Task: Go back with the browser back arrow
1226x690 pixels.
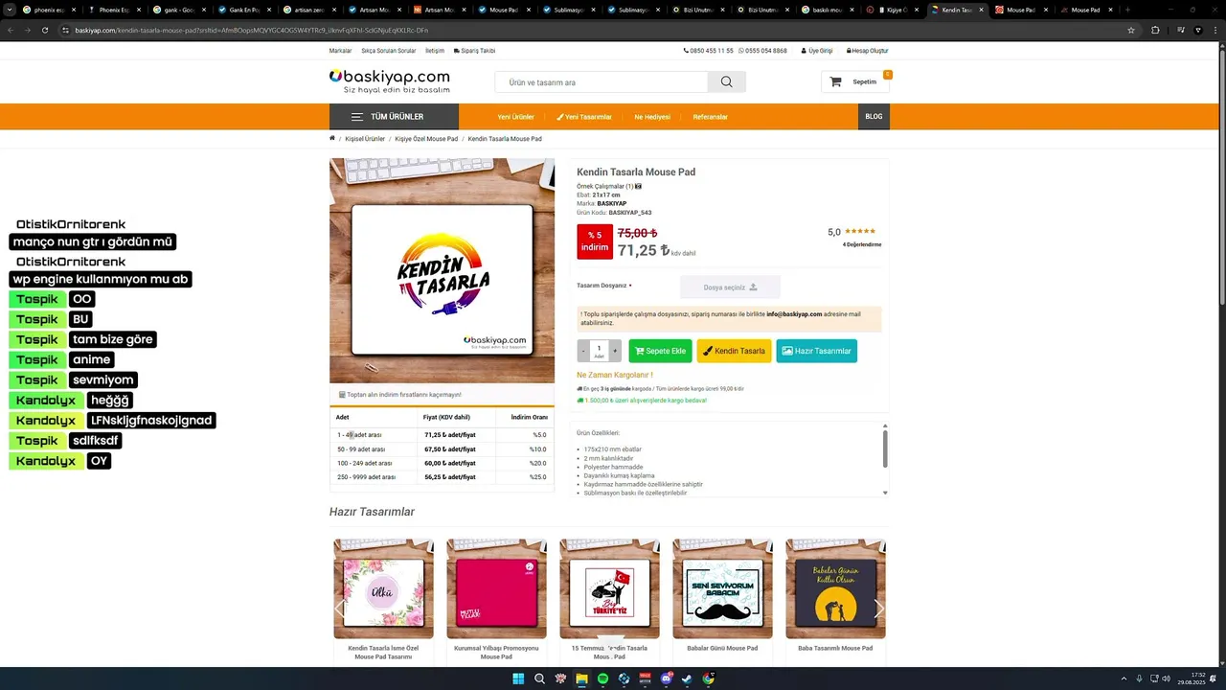Action: click(x=10, y=30)
